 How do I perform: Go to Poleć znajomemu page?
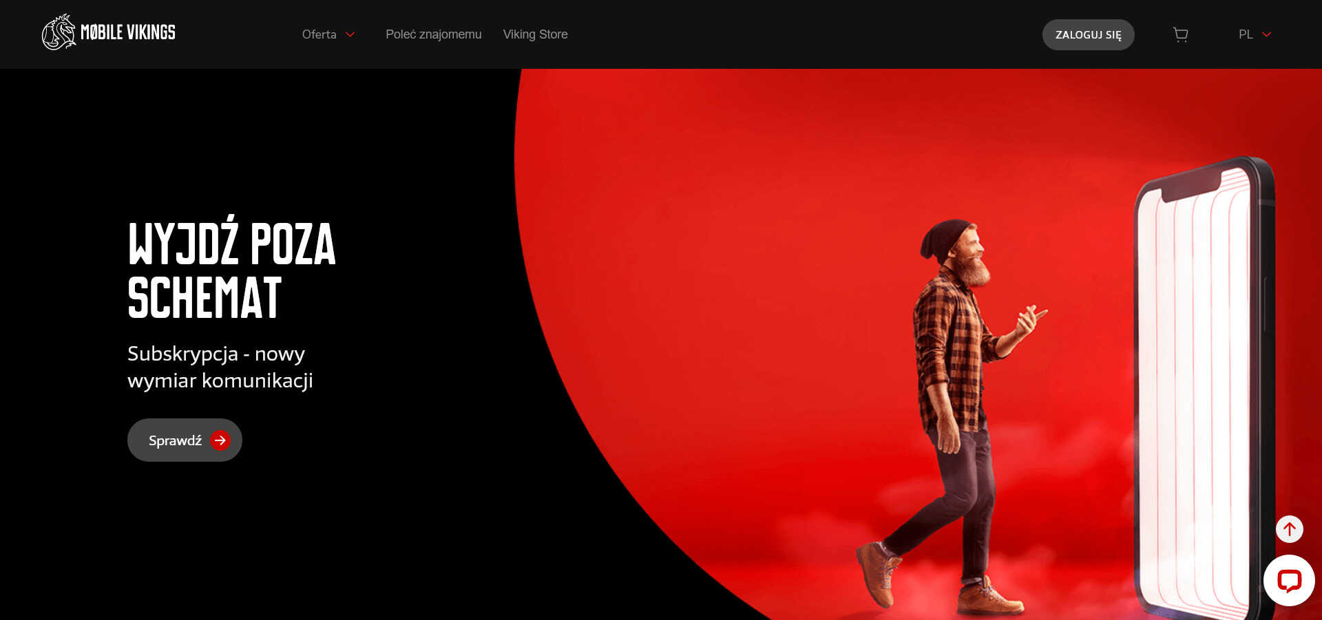pos(433,34)
